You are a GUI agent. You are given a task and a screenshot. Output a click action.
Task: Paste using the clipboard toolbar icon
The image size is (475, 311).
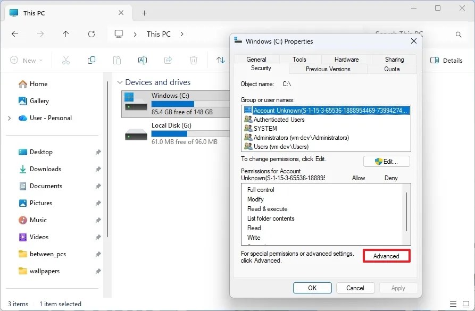pos(117,60)
